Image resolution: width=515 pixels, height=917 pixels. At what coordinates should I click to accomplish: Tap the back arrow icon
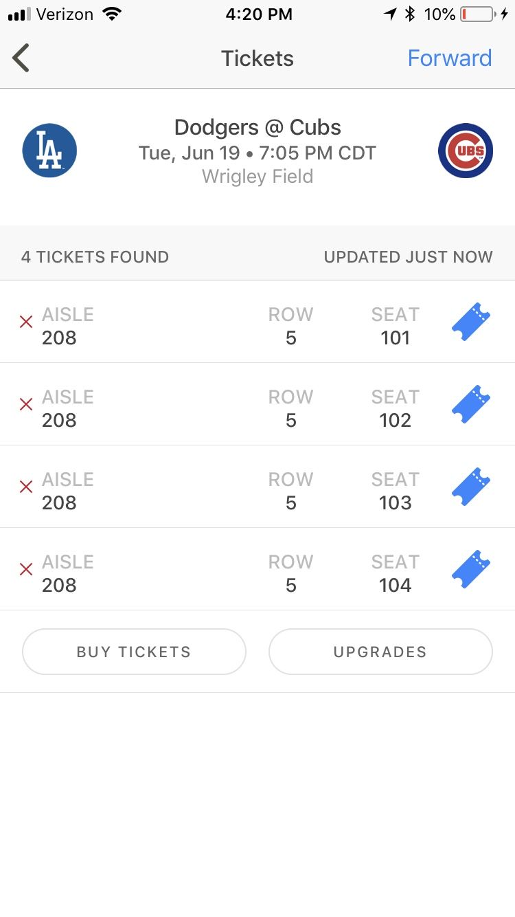[x=21, y=58]
